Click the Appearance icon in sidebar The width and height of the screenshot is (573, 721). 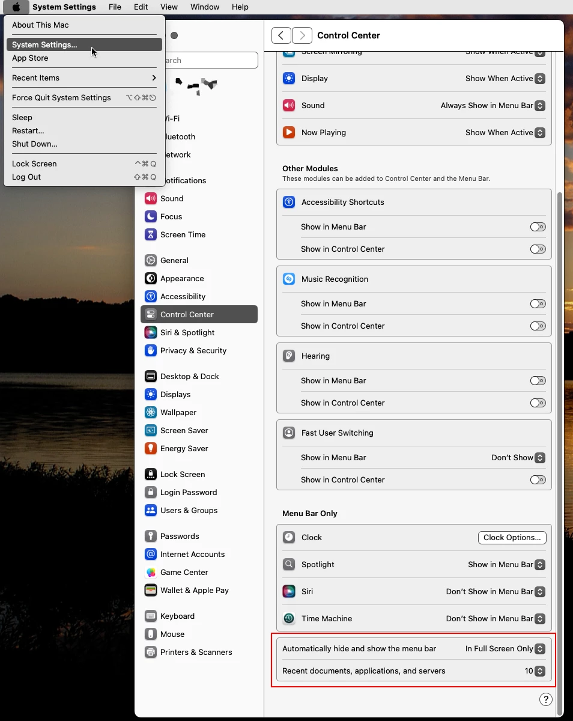(151, 278)
